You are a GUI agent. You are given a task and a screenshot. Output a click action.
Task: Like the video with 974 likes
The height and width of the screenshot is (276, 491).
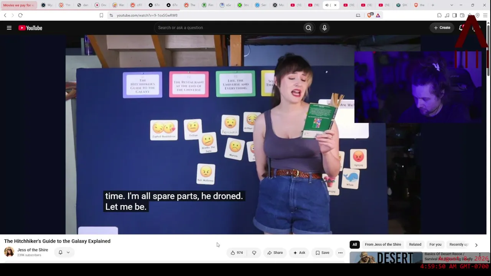237,253
